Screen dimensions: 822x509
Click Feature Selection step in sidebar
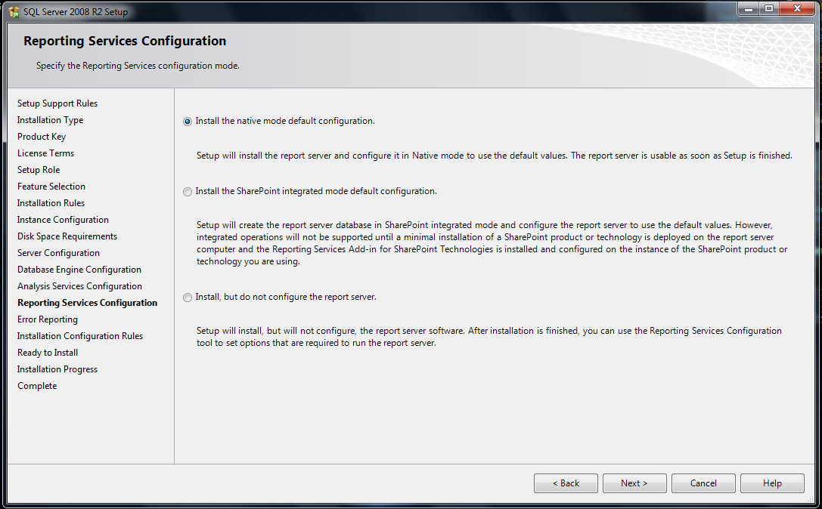point(51,187)
